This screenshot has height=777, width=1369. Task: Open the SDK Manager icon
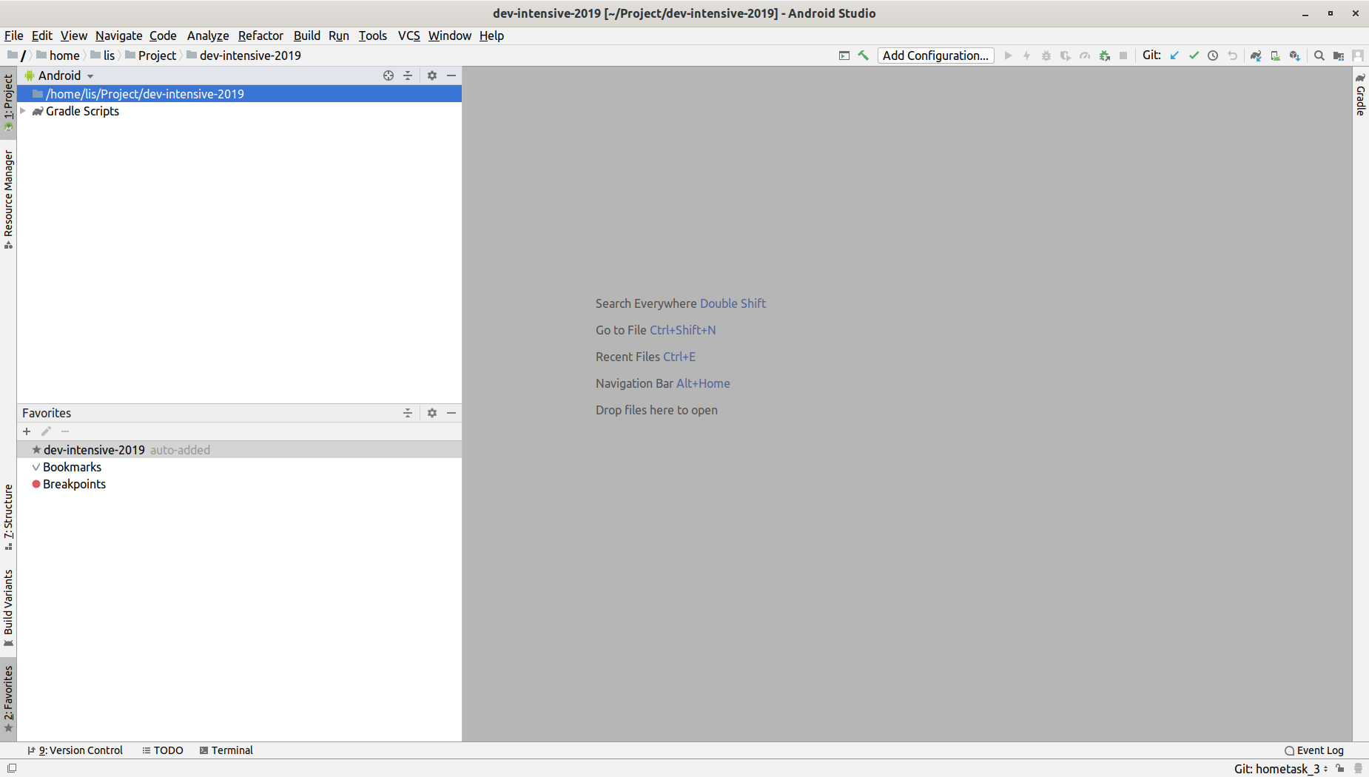(x=1294, y=55)
